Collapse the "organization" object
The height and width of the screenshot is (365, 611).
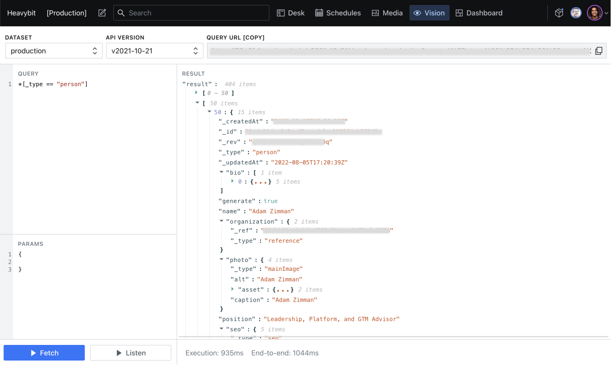(x=221, y=221)
